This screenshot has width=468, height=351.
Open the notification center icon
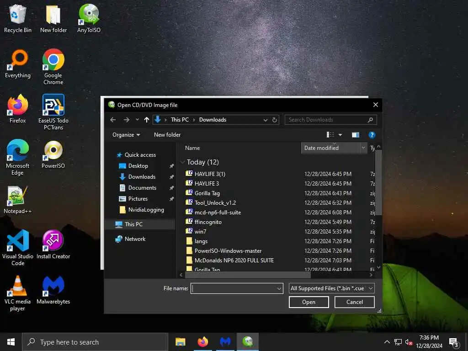coord(454,342)
